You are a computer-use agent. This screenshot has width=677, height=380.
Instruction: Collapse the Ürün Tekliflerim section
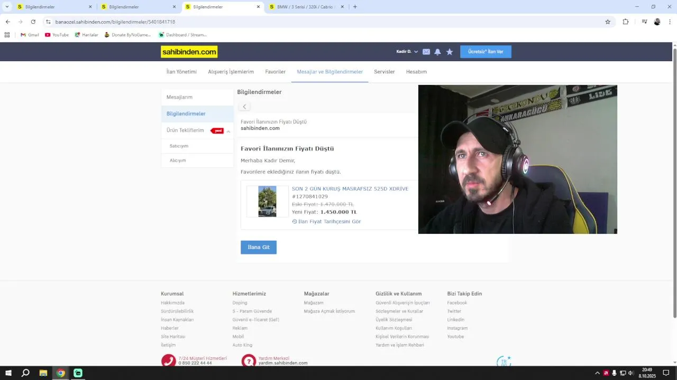228,131
